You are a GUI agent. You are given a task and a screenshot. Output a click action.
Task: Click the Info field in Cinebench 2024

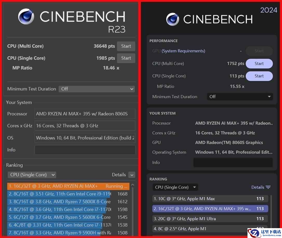[x=233, y=163]
